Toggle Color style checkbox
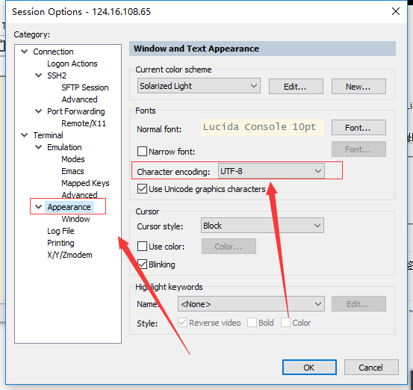 click(285, 323)
